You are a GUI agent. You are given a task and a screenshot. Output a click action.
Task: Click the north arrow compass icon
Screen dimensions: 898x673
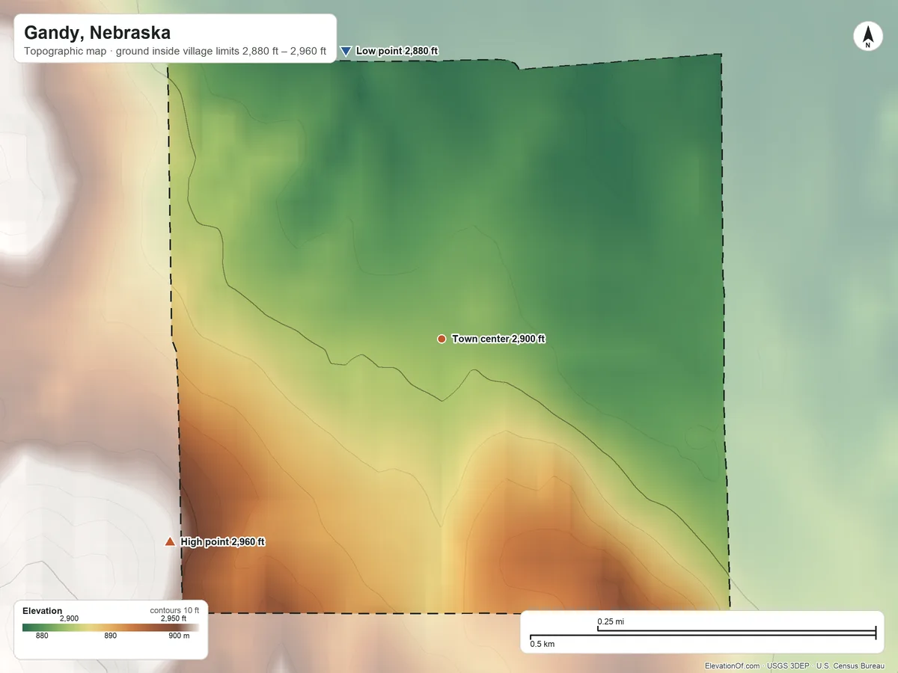pyautogui.click(x=867, y=37)
